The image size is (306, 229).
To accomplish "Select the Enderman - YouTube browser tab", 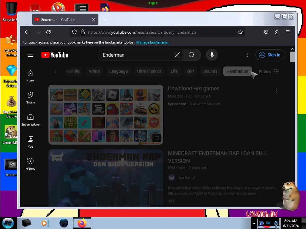I will coord(65,19).
